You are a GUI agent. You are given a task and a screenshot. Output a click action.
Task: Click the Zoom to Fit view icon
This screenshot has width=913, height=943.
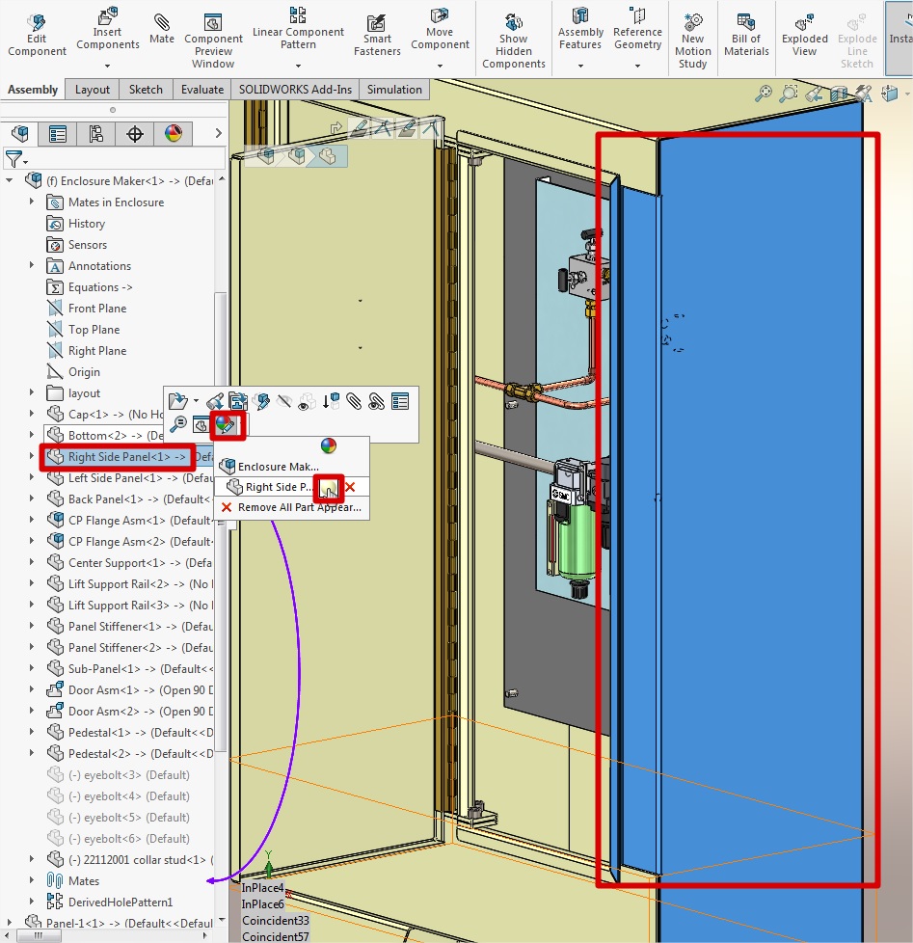point(764,94)
